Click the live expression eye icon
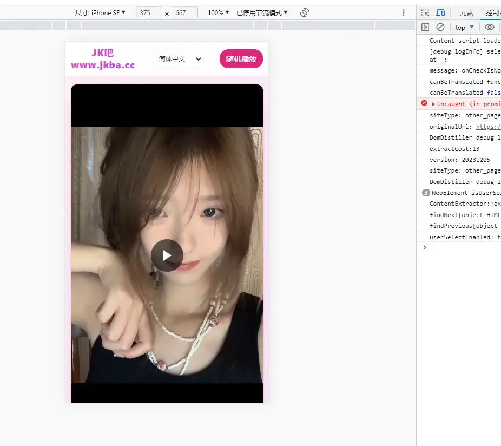 490,27
